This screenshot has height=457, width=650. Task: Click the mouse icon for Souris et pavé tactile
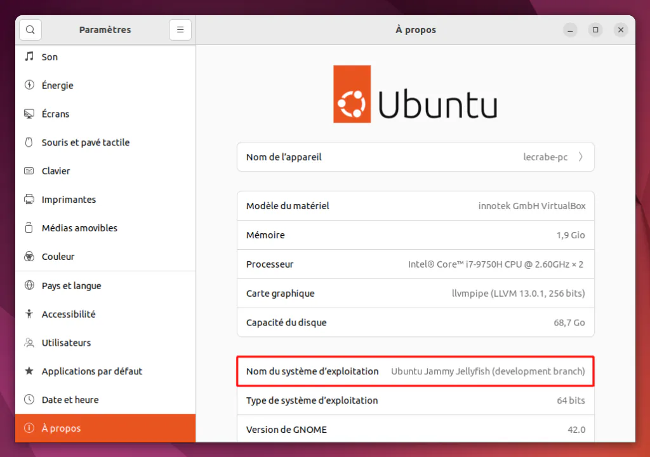(29, 142)
